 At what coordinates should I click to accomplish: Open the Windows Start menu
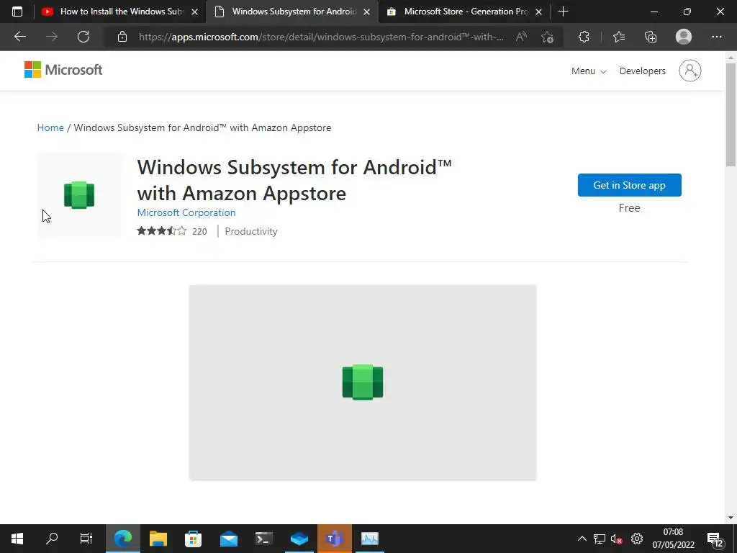coord(17,539)
